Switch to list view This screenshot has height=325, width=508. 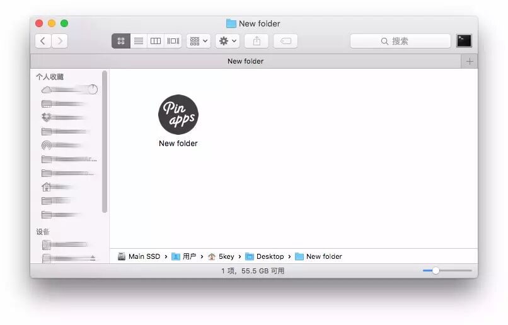click(139, 41)
